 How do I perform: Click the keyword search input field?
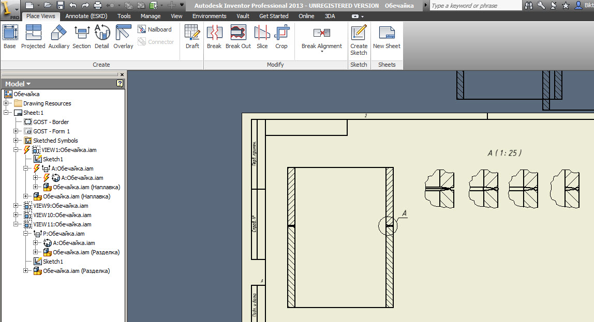(475, 6)
